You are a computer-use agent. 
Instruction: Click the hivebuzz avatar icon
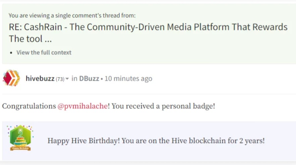[11, 78]
